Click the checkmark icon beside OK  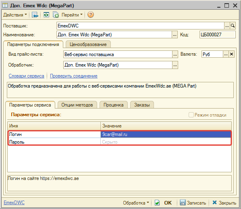click(x=157, y=203)
